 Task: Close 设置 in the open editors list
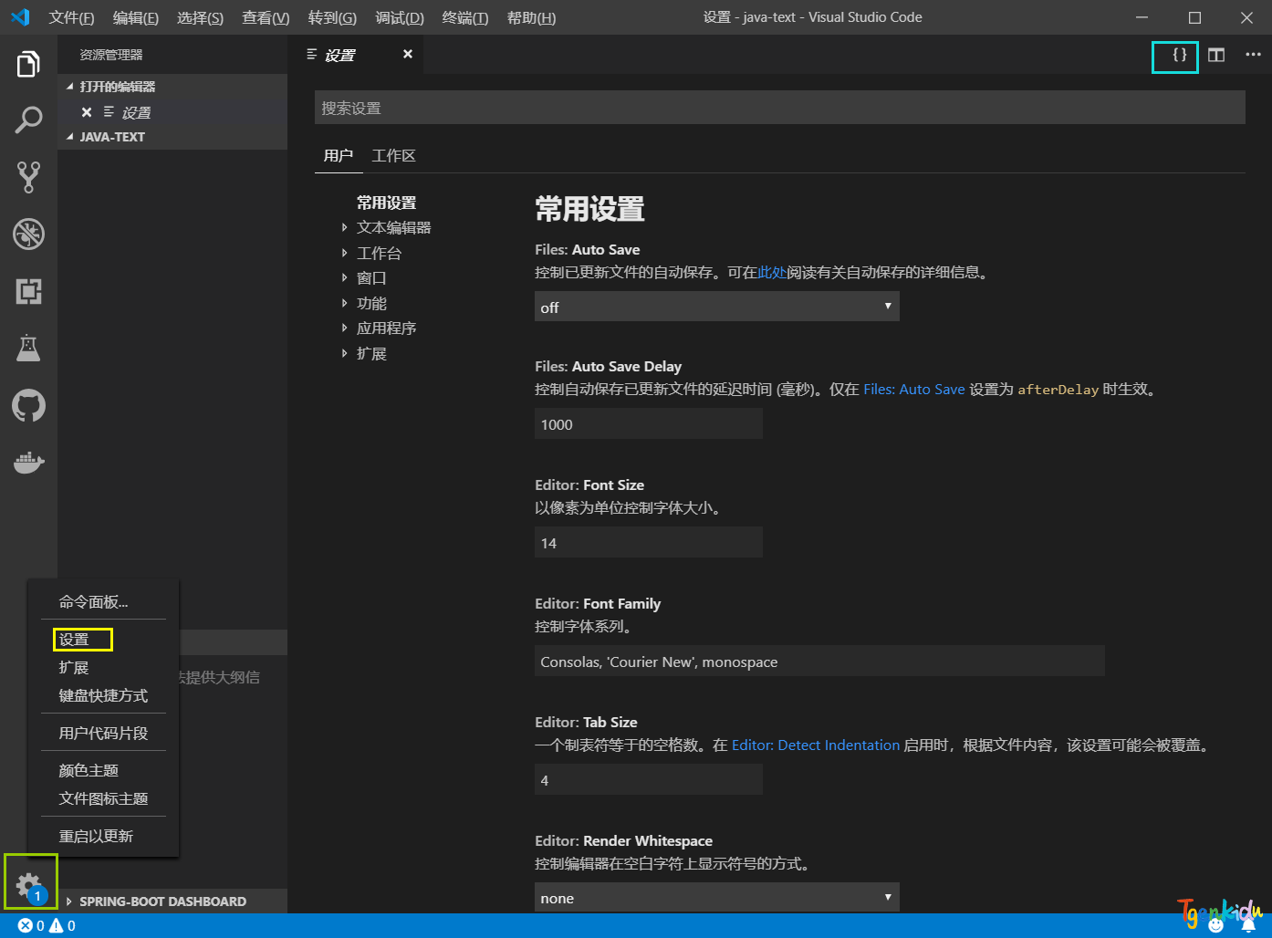tap(87, 112)
